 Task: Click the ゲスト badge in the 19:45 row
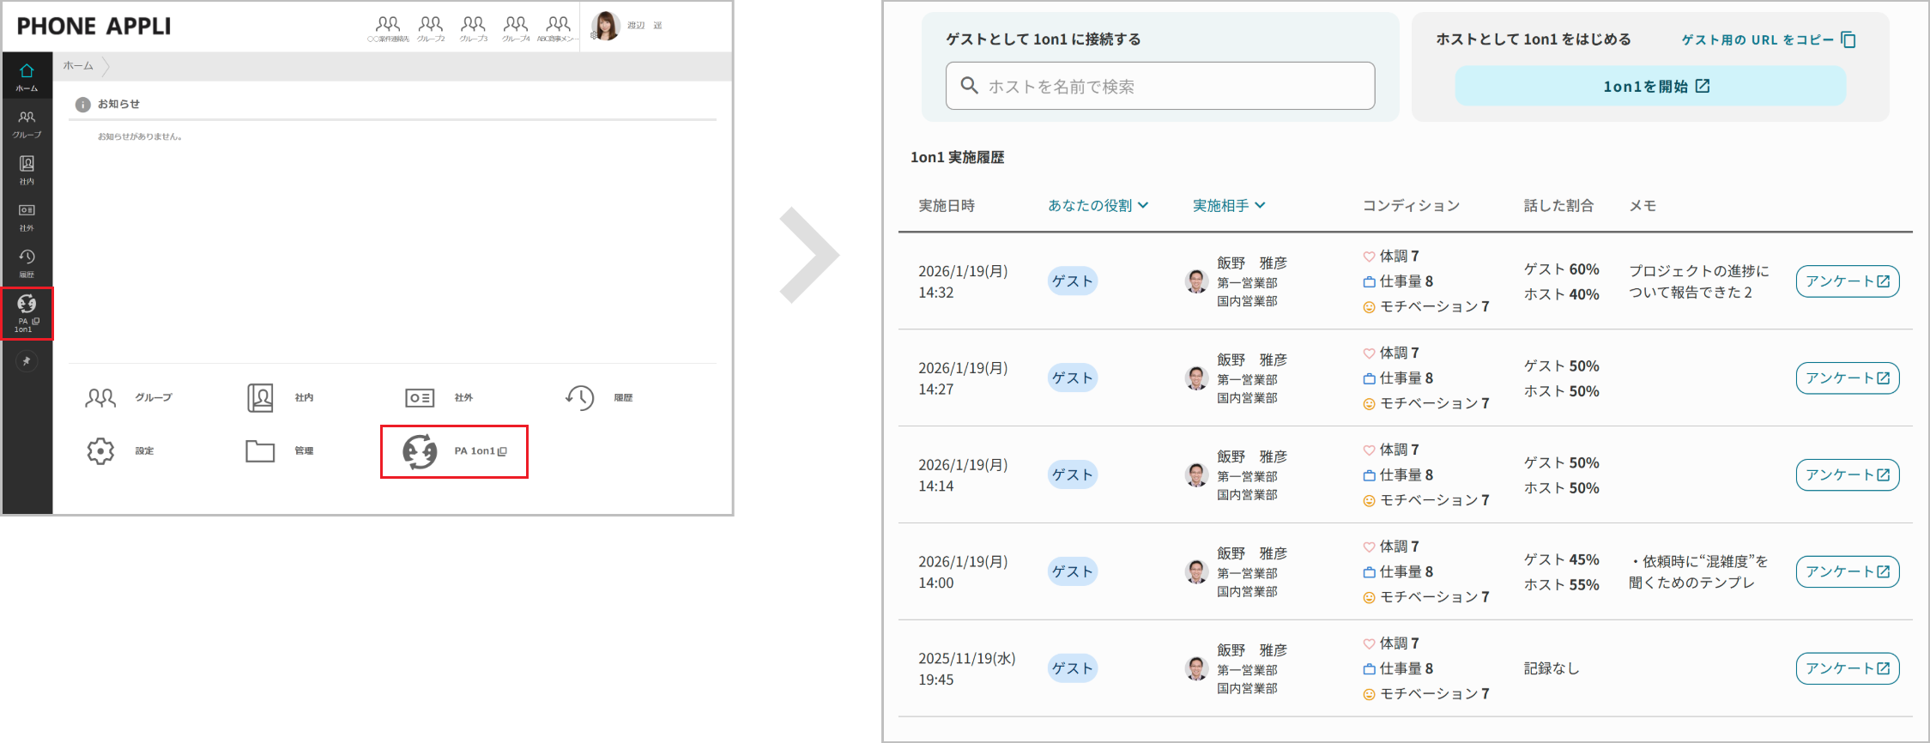[1072, 668]
